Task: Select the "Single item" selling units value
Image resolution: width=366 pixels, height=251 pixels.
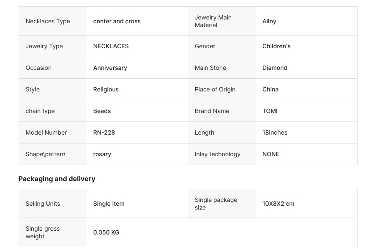Action: click(109, 204)
